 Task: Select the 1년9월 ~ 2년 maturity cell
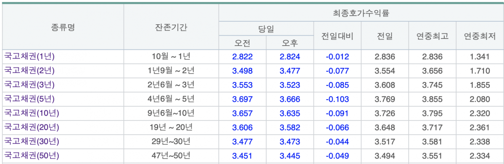point(171,71)
